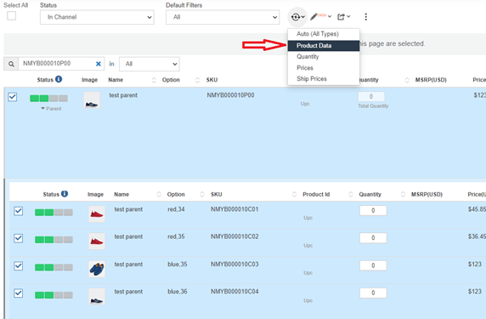Viewport: 486px width, 319px height.
Task: Sort parent table by Option column
Action: 197,80
